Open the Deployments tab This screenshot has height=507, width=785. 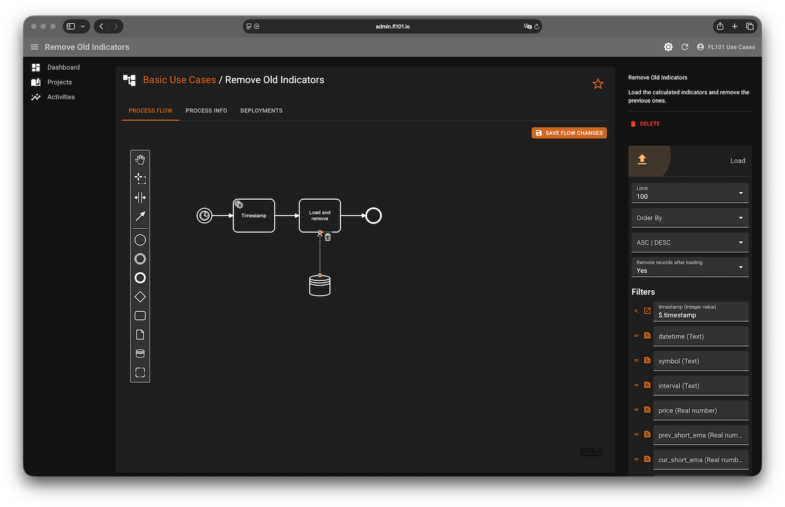click(261, 111)
